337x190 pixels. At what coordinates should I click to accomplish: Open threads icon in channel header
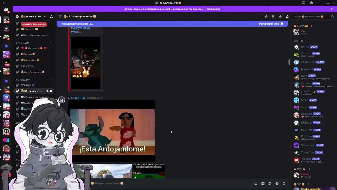click(x=266, y=16)
